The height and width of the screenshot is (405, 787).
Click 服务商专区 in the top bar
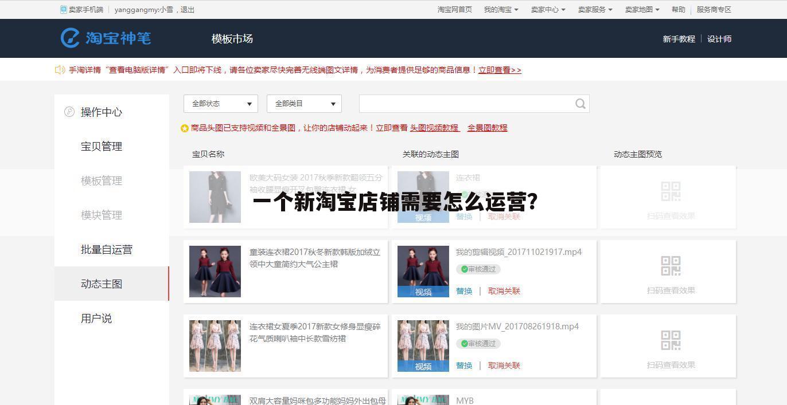(714, 10)
